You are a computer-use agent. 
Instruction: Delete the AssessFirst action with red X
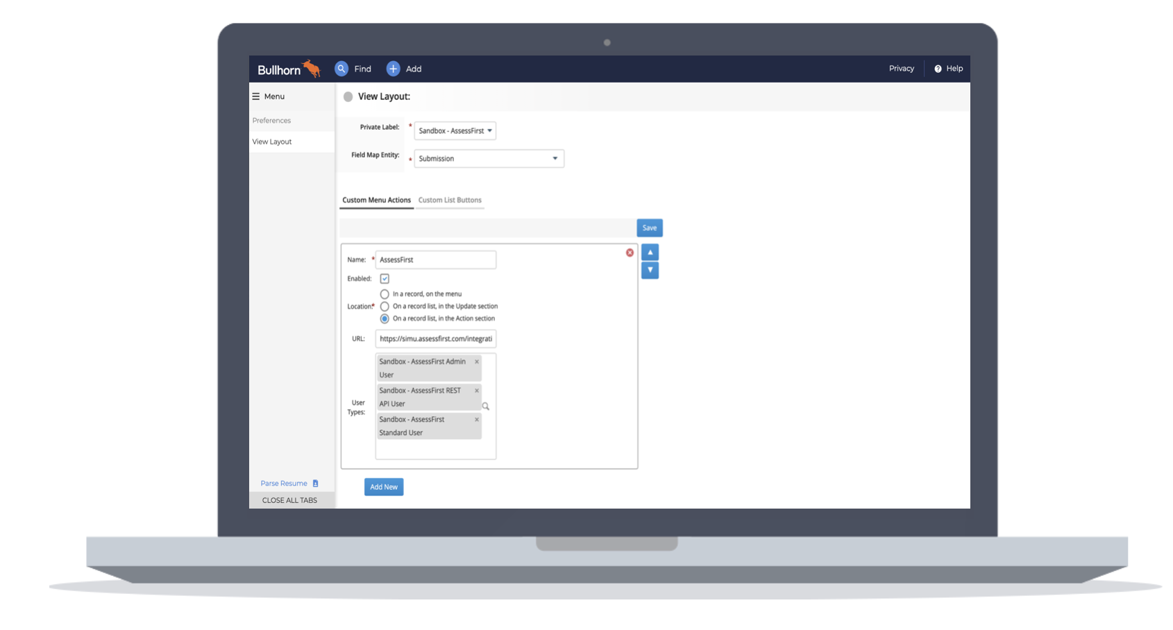[x=630, y=253]
